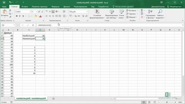
Task: Click the Orientation text angle icon
Action: click(57, 12)
